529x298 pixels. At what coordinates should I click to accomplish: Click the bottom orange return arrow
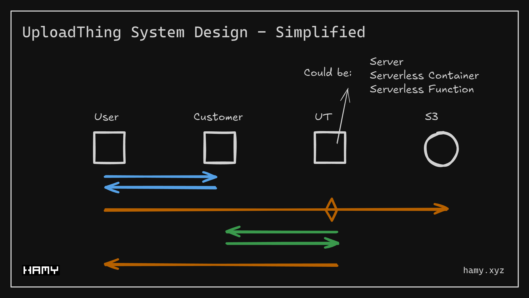(221, 264)
